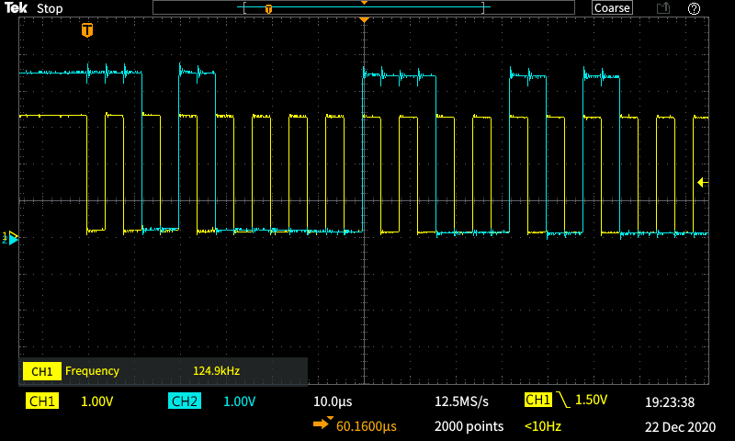Click the yellow trigger level arrow on right edge
This screenshot has height=441, width=735.
point(703,183)
